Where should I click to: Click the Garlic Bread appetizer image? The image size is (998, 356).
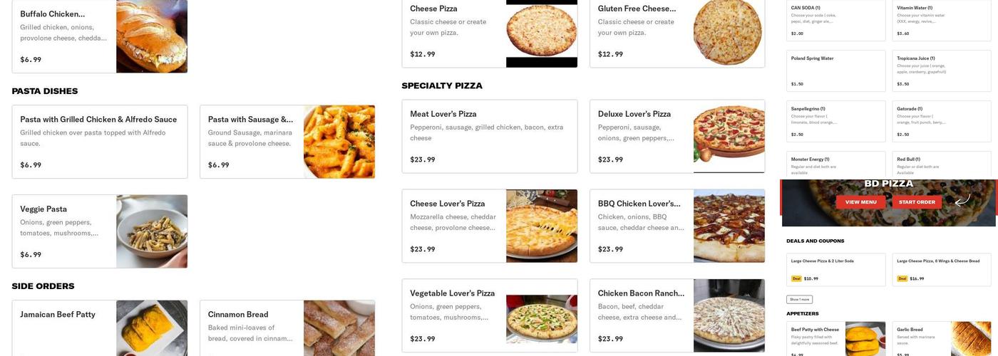point(970,338)
